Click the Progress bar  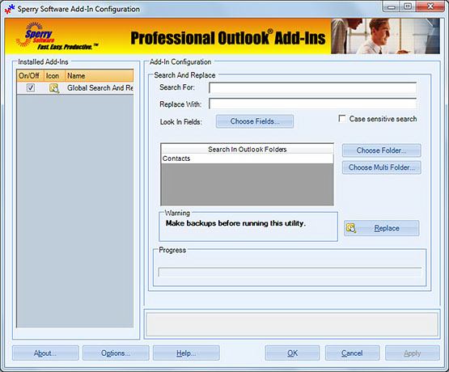pos(290,273)
